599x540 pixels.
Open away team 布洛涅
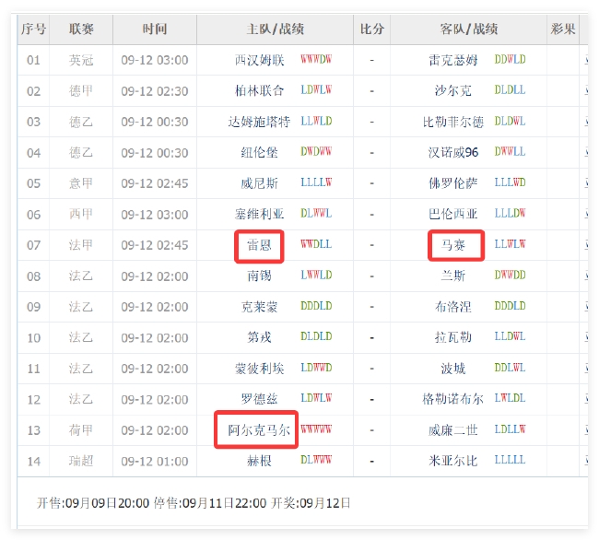coord(453,307)
